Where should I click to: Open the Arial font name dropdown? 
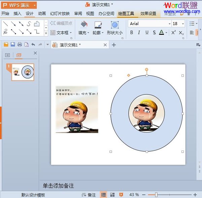[x=170, y=24]
